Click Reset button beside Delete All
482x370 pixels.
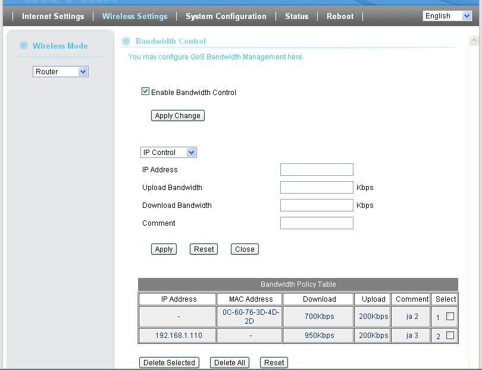274,363
